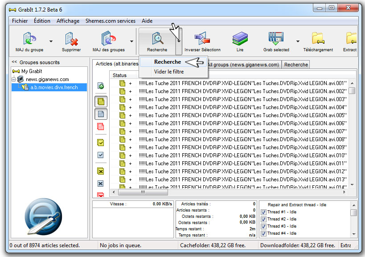This screenshot has height=257, width=365.
Task: Click the Cachefolder free space status text
Action: point(213,245)
